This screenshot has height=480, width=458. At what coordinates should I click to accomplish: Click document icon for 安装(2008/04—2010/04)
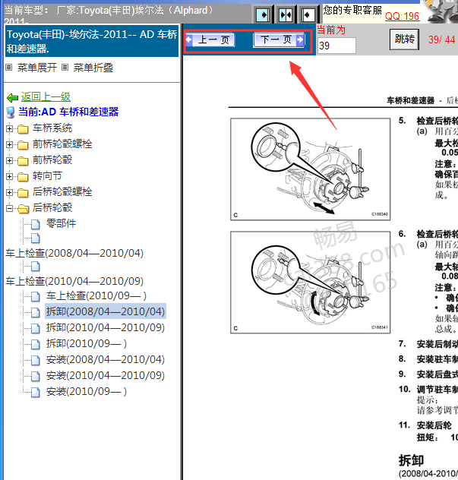tap(36, 360)
